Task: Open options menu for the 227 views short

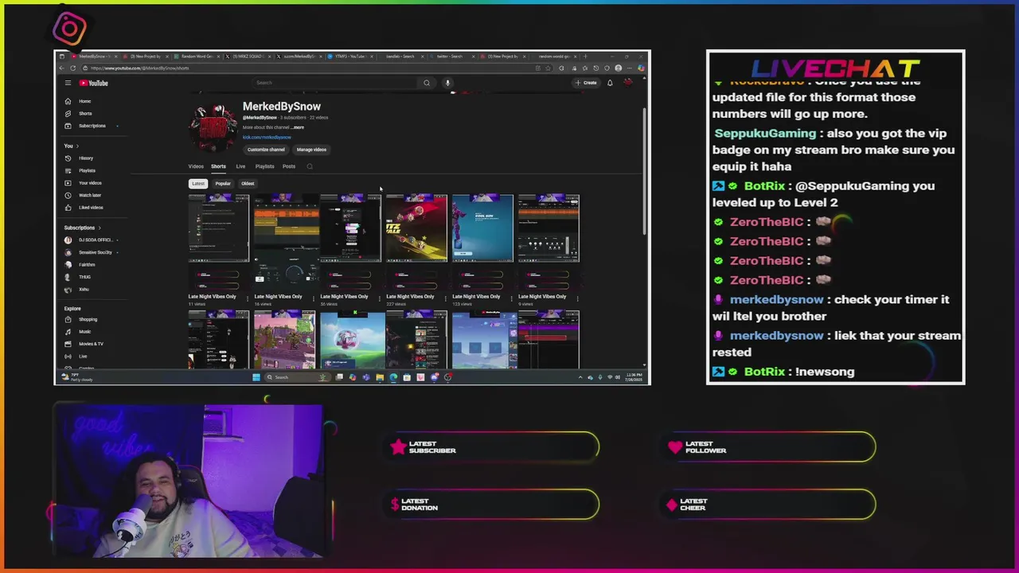Action: point(445,298)
